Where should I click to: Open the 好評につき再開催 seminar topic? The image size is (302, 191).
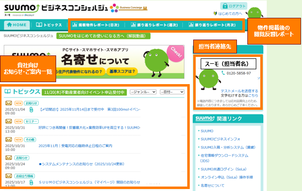[89, 128]
